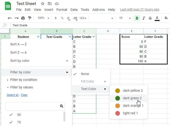Apply Strikethrough formatting icon

pos(150,18)
